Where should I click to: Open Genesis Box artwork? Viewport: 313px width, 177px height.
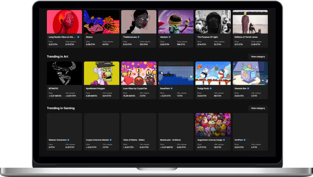pos(250,73)
